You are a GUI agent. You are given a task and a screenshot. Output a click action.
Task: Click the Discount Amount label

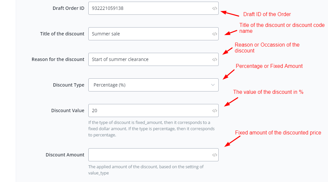coord(65,155)
